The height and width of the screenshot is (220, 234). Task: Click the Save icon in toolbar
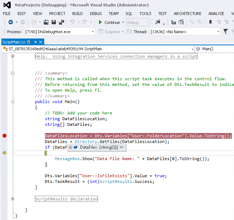[54, 22]
